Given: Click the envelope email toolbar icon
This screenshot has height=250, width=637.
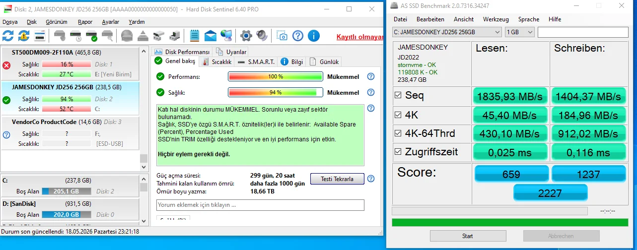Looking at the screenshot, I should pos(211,36).
